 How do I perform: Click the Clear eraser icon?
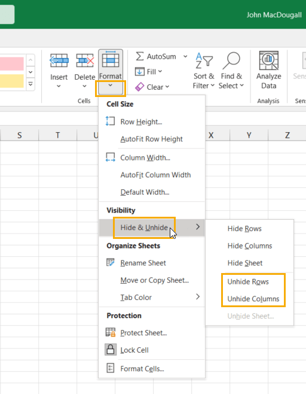click(139, 87)
